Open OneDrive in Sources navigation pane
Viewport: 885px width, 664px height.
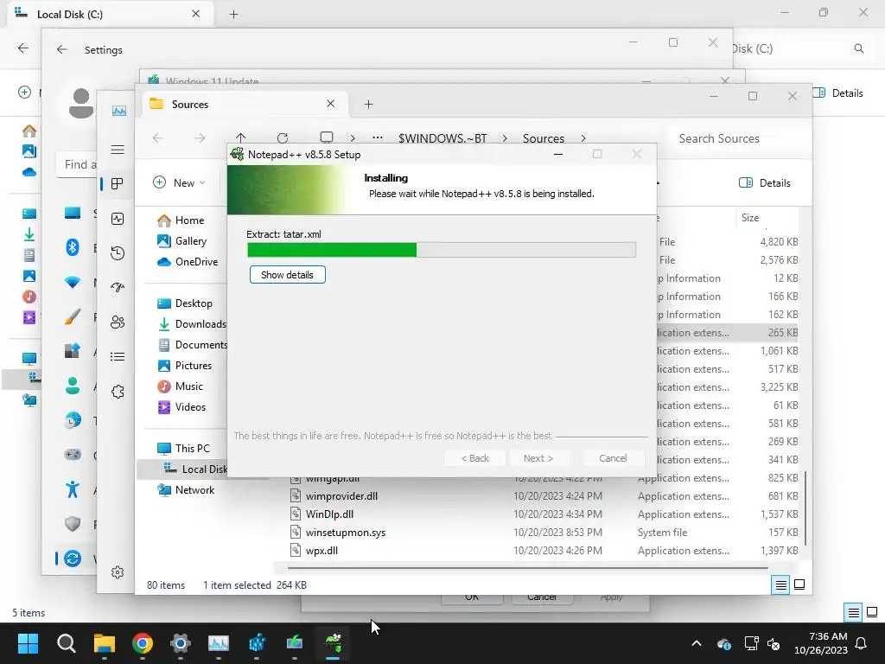click(188, 262)
